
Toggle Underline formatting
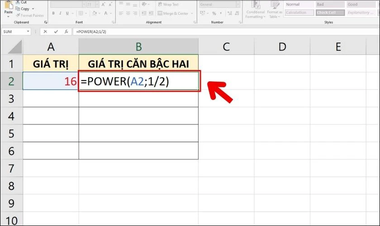pos(67,13)
